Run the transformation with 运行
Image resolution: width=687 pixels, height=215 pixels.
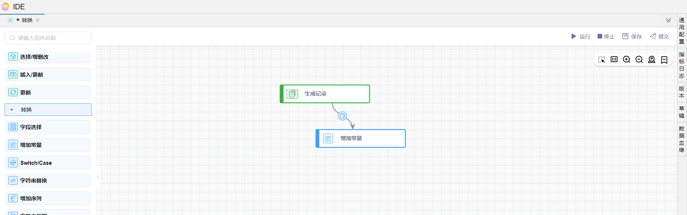coord(581,36)
